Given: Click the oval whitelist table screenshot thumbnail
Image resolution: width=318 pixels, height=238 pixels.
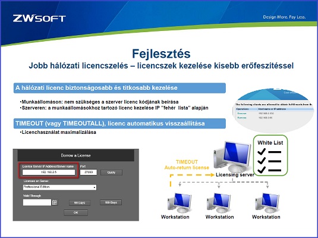Looking at the screenshot, I should (273, 111).
